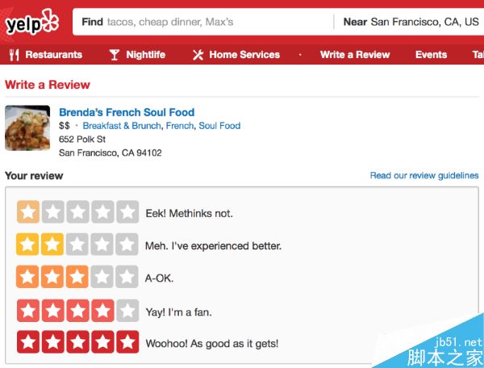
Task: Click Brenda's food photo thumbnail
Action: pyautogui.click(x=27, y=128)
